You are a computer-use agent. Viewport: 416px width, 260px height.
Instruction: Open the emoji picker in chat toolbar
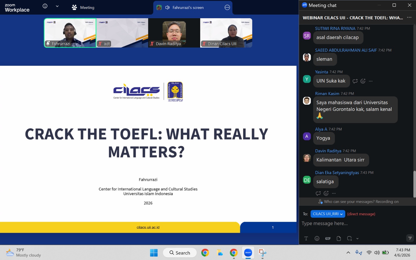pos(317,238)
